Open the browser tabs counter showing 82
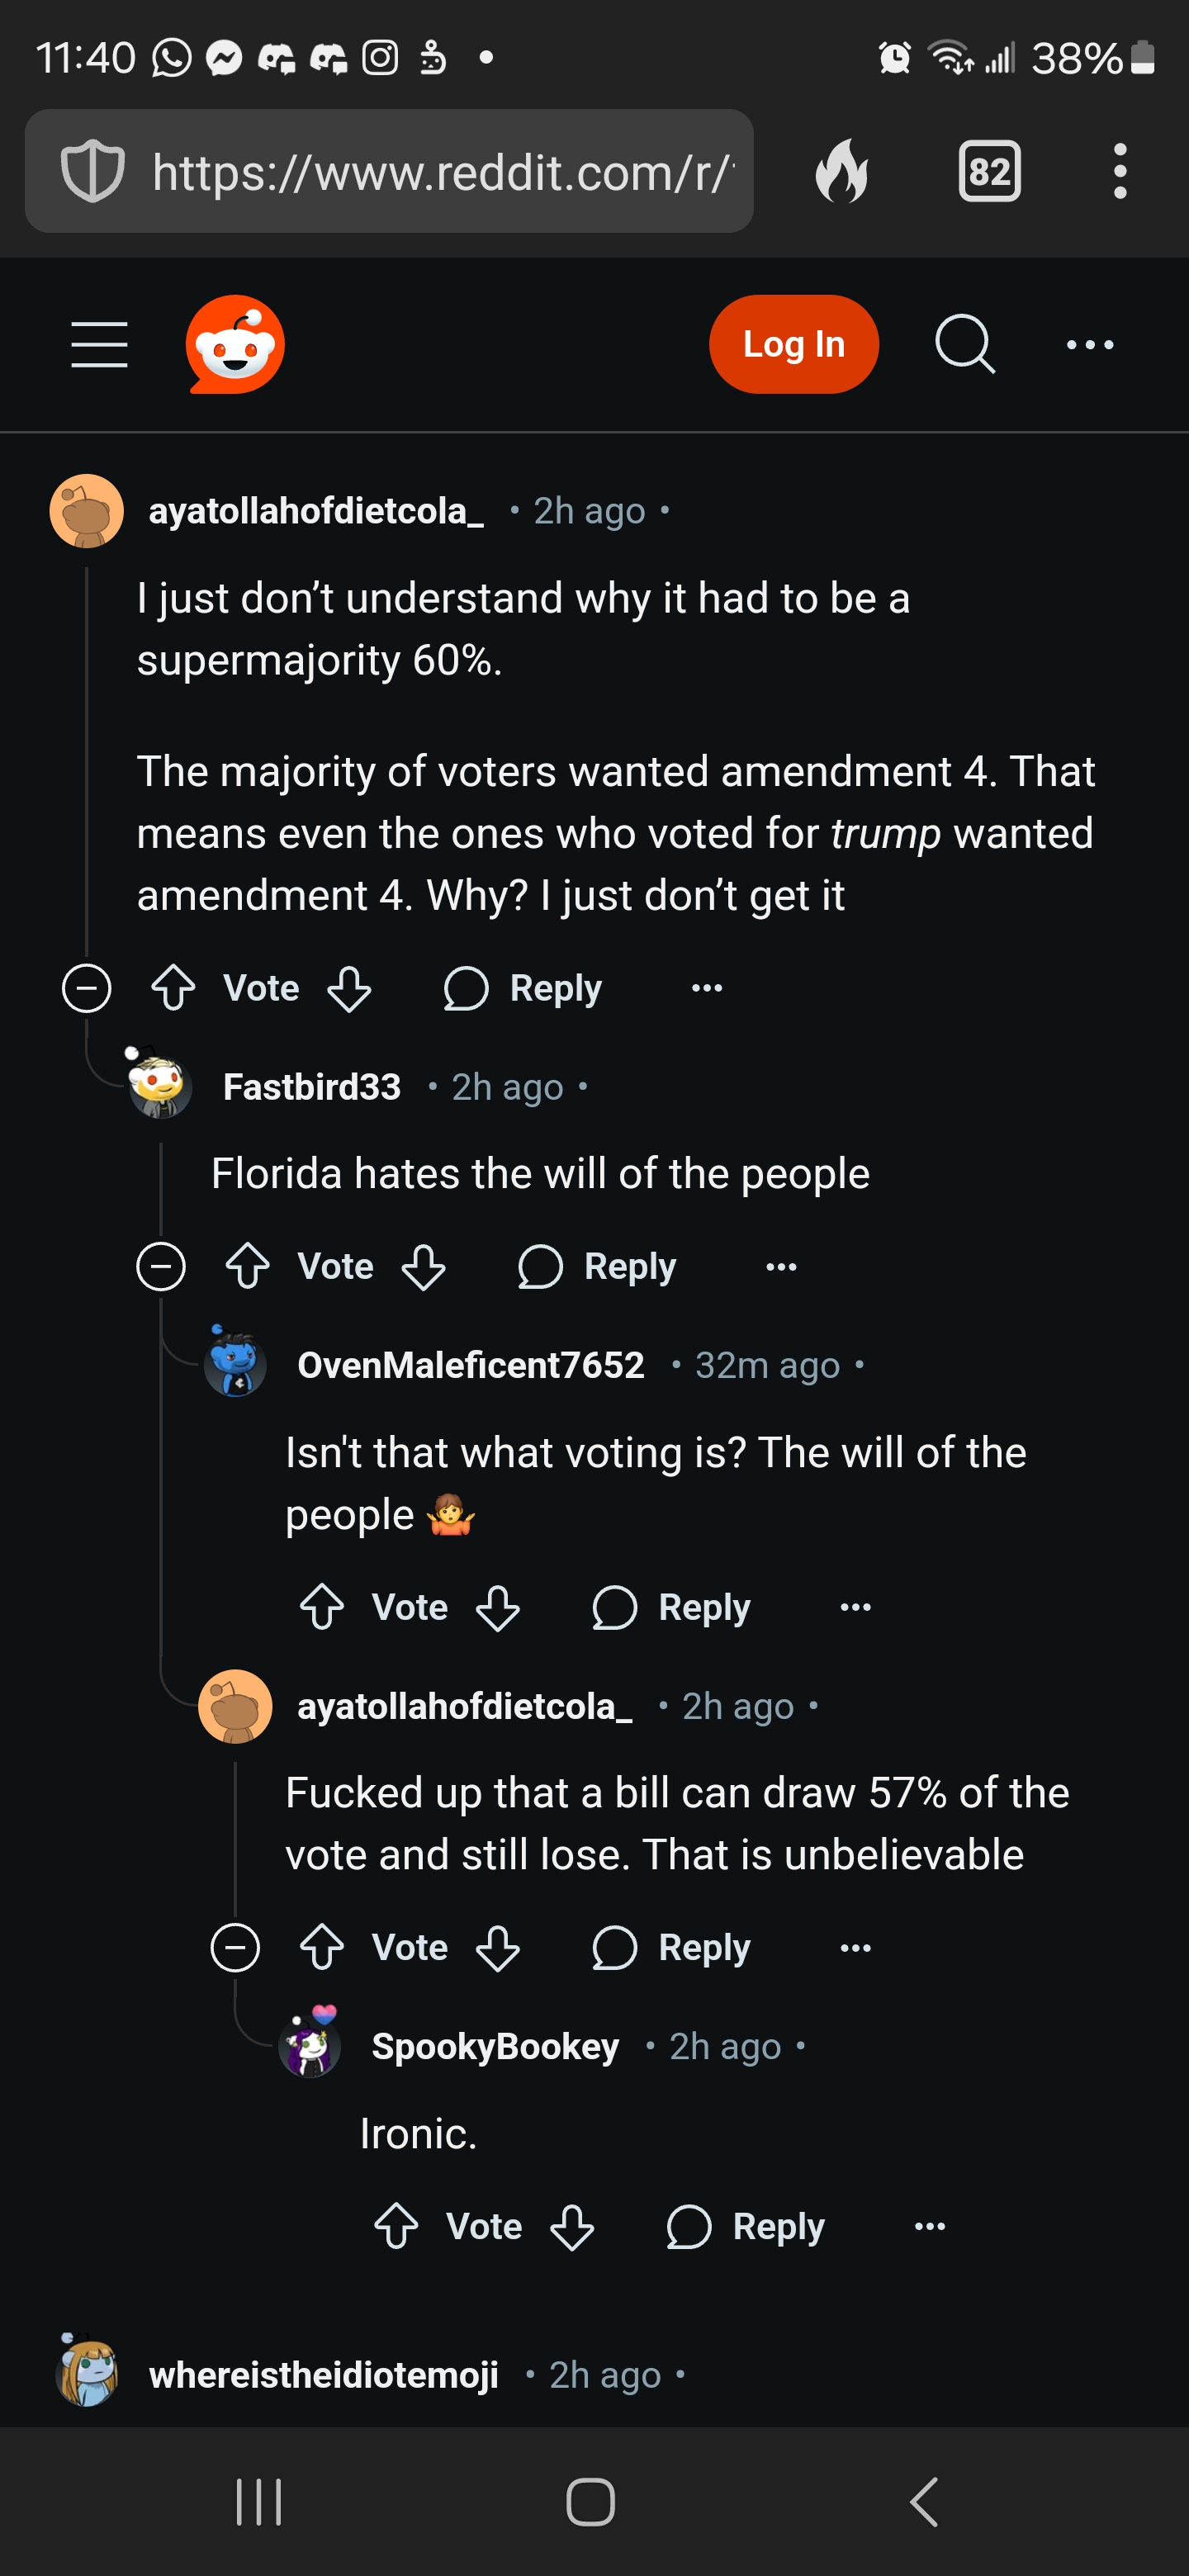The image size is (1189, 2576). (x=989, y=171)
